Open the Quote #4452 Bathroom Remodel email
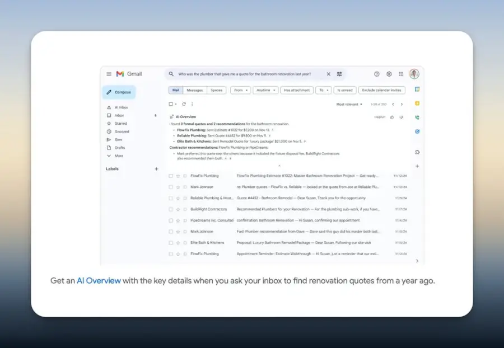Image resolution: width=504 pixels, height=348 pixels. [288, 198]
